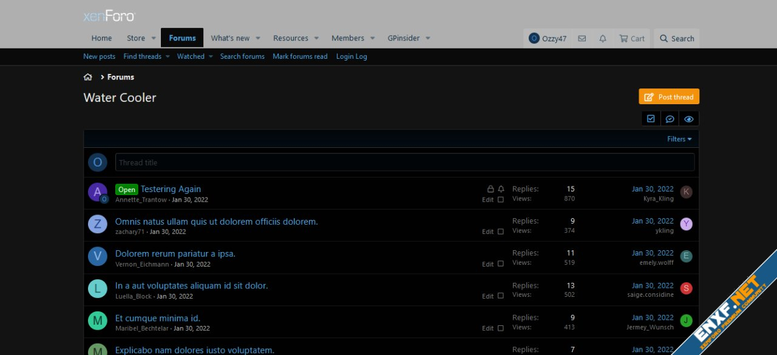This screenshot has width=777, height=355.
Task: Open the Mark forums read link
Action: coord(300,56)
